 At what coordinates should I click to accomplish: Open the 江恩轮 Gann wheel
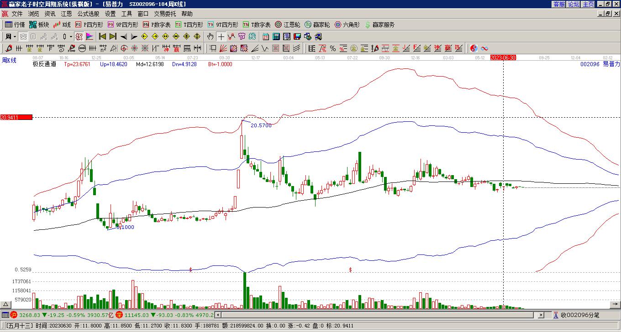(x=288, y=25)
